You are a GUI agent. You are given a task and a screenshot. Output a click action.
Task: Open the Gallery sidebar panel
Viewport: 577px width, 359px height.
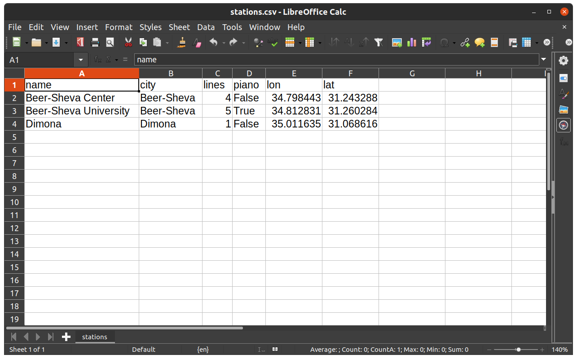point(564,109)
